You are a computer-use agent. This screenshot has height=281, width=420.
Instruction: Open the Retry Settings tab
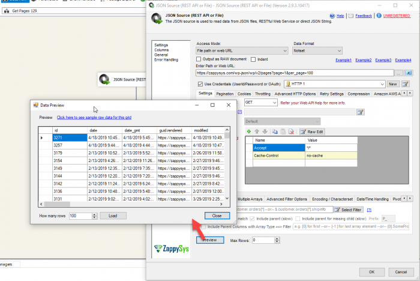pyautogui.click(x=331, y=94)
